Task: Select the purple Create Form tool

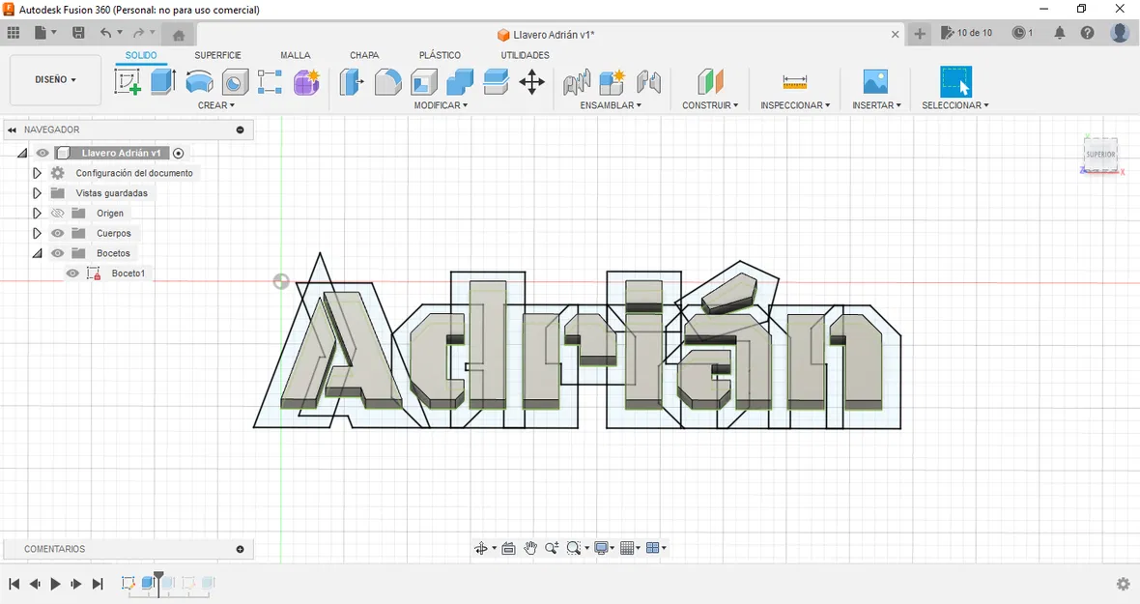Action: tap(306, 82)
